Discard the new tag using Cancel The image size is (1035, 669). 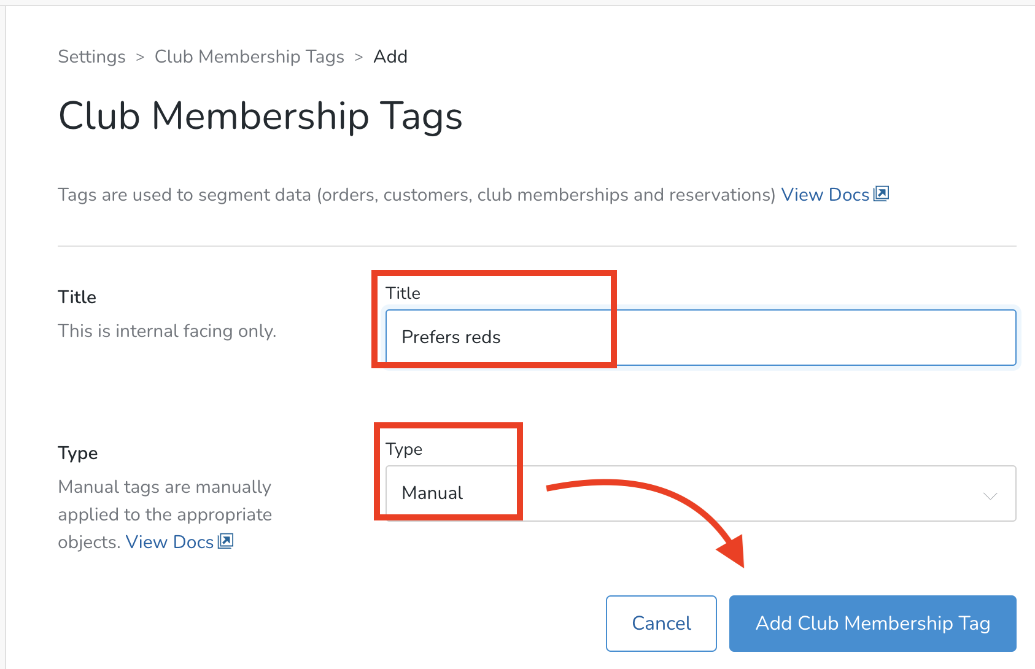(661, 623)
